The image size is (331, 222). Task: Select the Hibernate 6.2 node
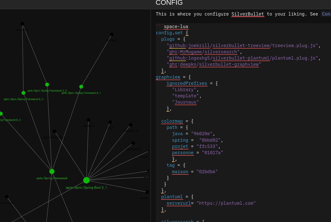click(133, 143)
